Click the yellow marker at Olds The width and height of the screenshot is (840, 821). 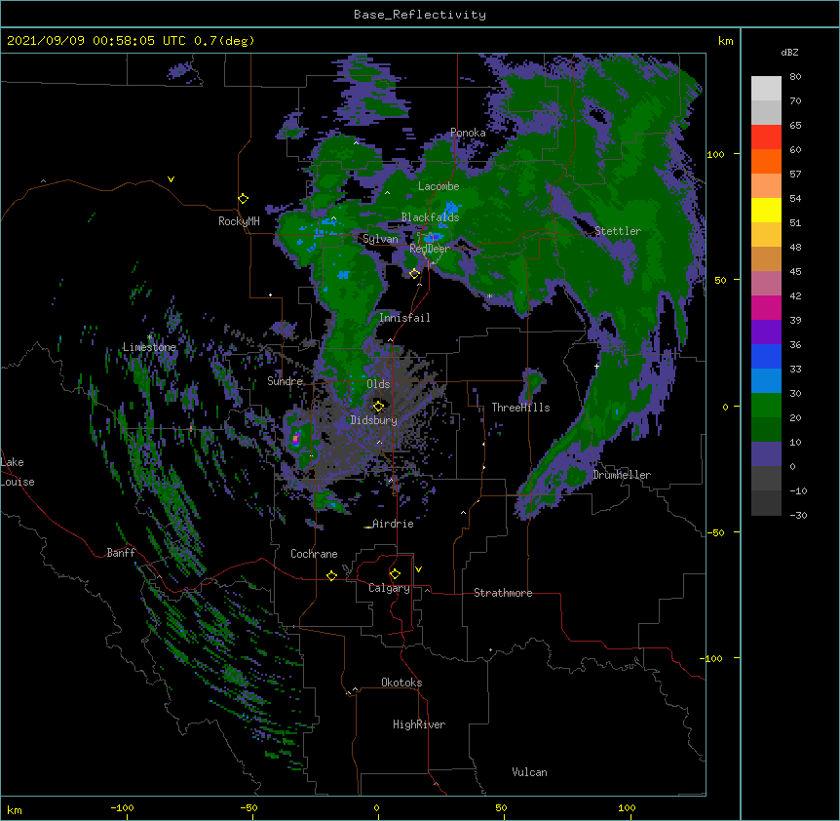coord(378,407)
